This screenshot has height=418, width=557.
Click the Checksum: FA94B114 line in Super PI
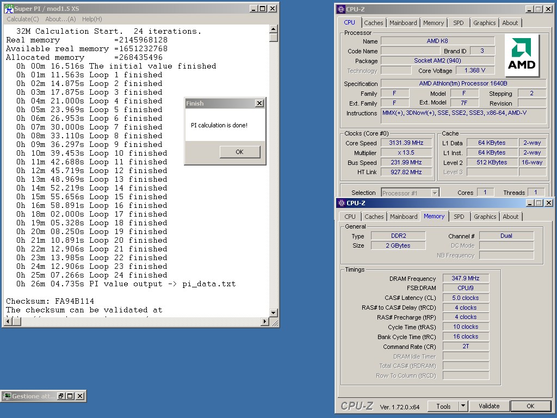50,301
